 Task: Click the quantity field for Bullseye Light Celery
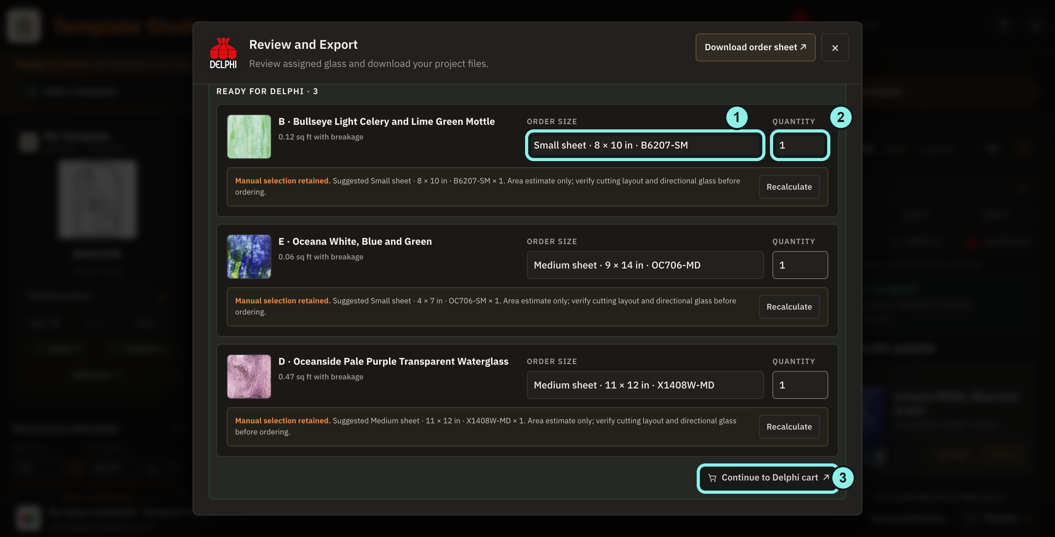click(x=800, y=145)
